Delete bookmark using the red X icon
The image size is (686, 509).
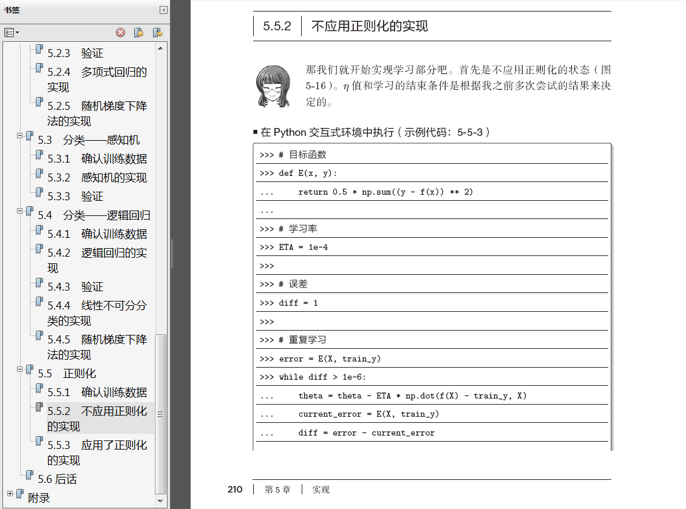click(x=120, y=32)
